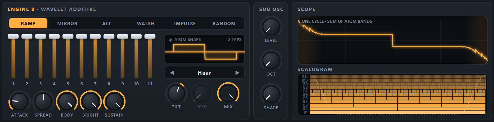Click the ENGINE B title text

pos(21,9)
